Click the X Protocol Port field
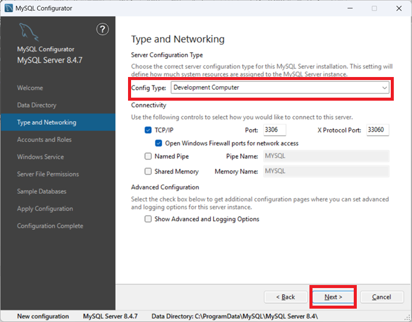The width and height of the screenshot is (412, 322). pyautogui.click(x=377, y=130)
